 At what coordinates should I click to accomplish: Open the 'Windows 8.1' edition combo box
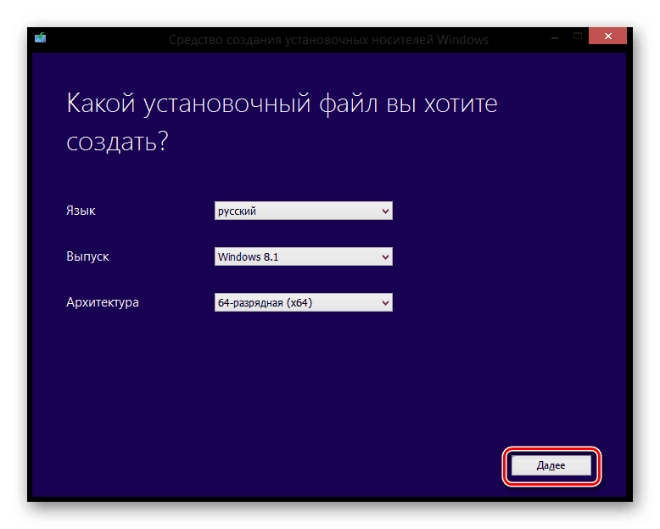(x=303, y=256)
